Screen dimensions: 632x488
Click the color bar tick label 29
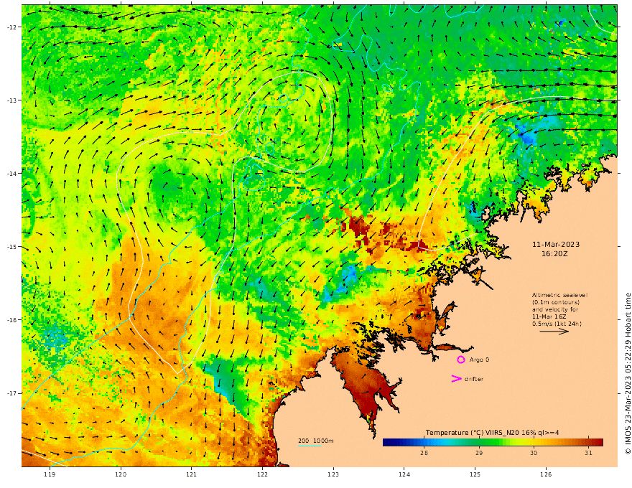click(479, 453)
